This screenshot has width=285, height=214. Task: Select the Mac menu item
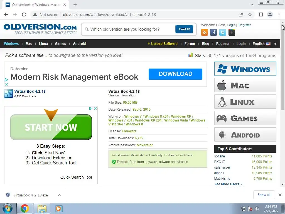point(29,44)
